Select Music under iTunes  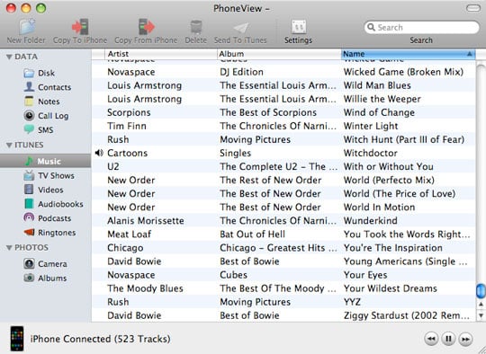pos(45,161)
